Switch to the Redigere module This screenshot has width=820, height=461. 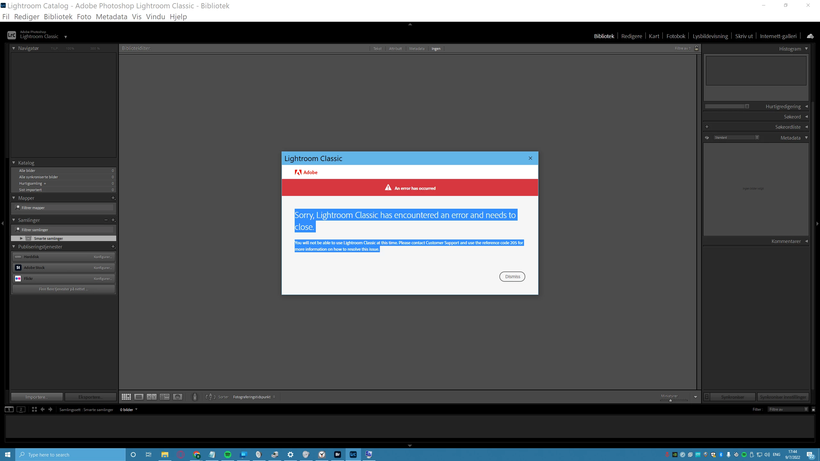(x=631, y=36)
